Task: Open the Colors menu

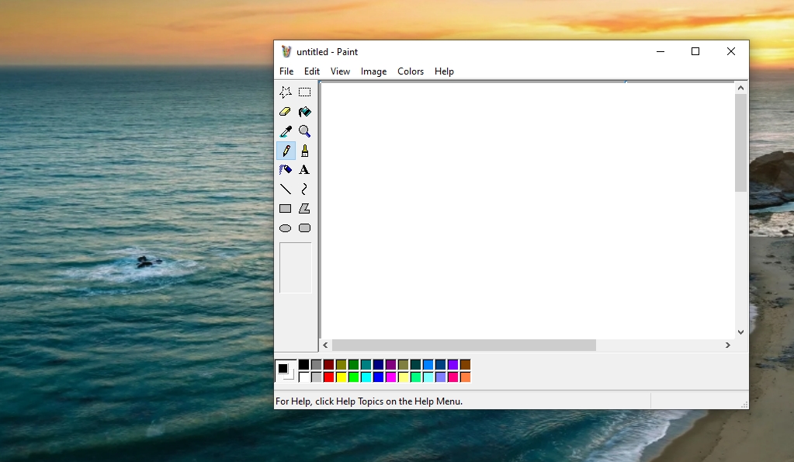Action: pos(410,71)
